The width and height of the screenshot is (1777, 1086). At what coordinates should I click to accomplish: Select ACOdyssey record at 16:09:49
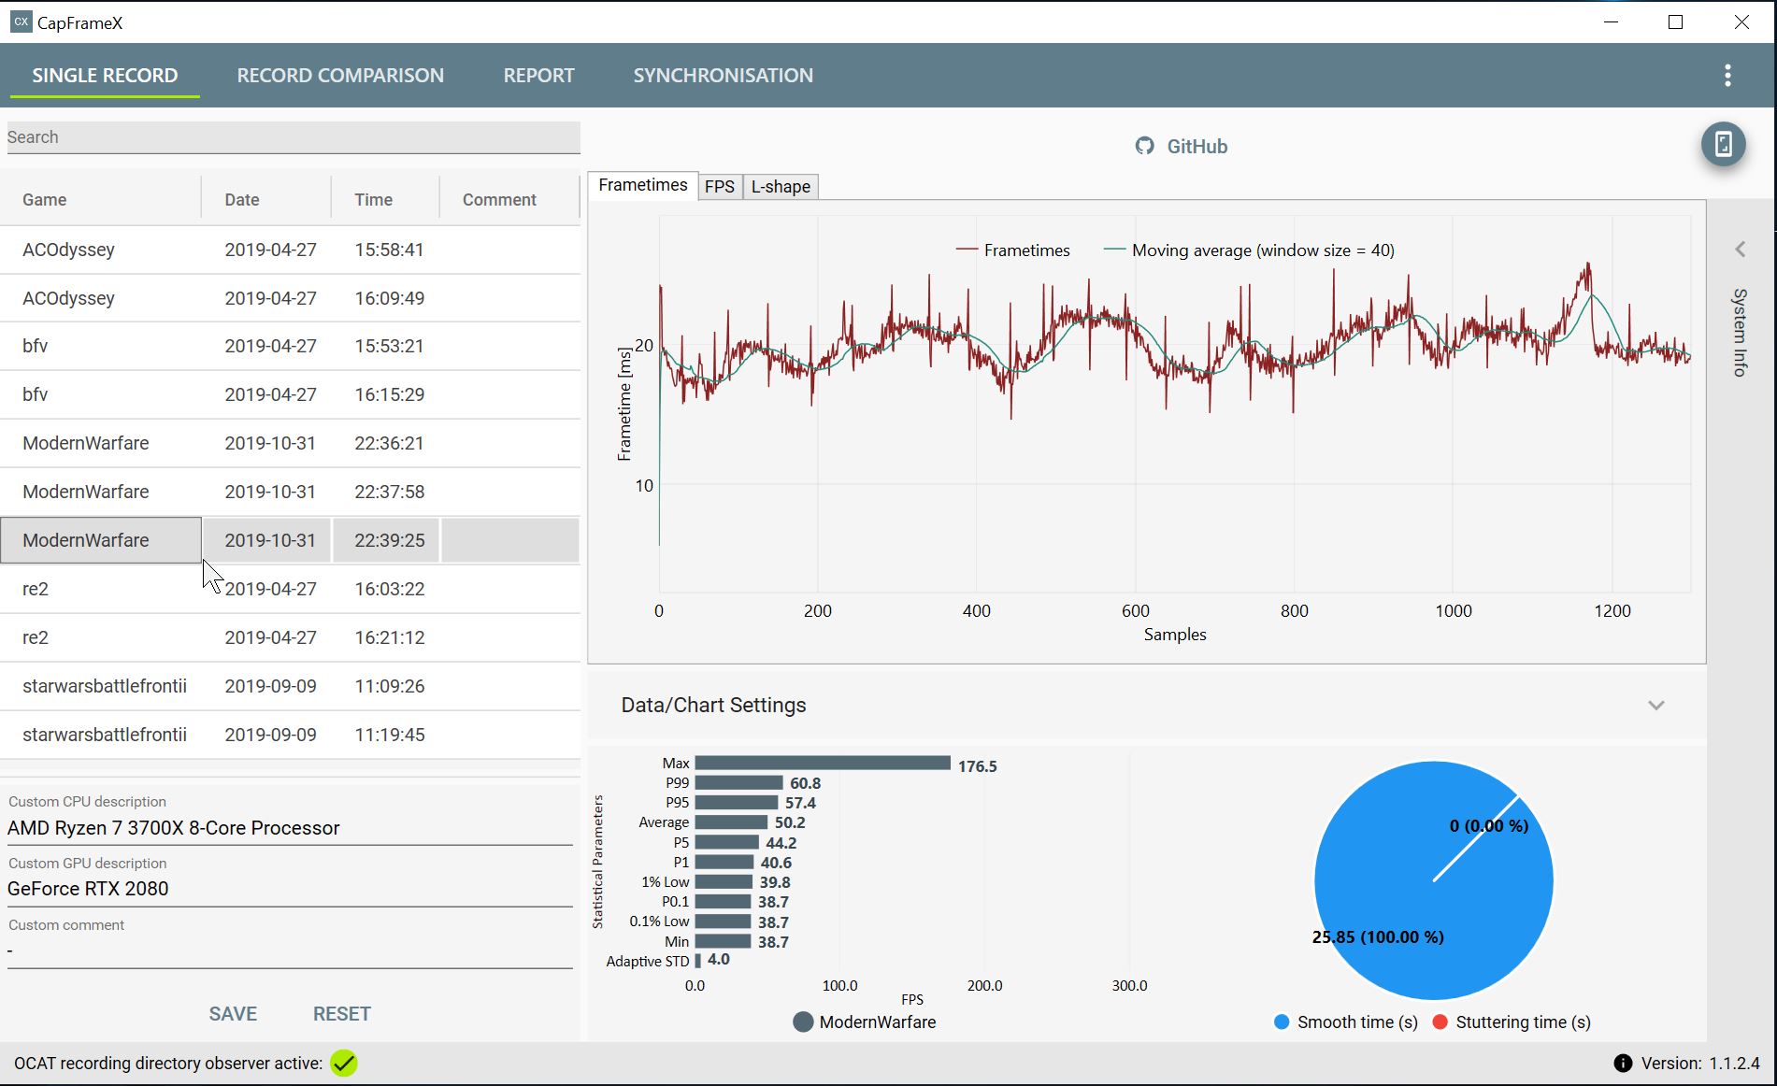[x=290, y=298]
